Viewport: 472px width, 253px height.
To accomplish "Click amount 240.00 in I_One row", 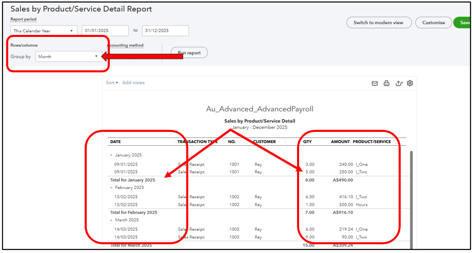I will 346,164.
